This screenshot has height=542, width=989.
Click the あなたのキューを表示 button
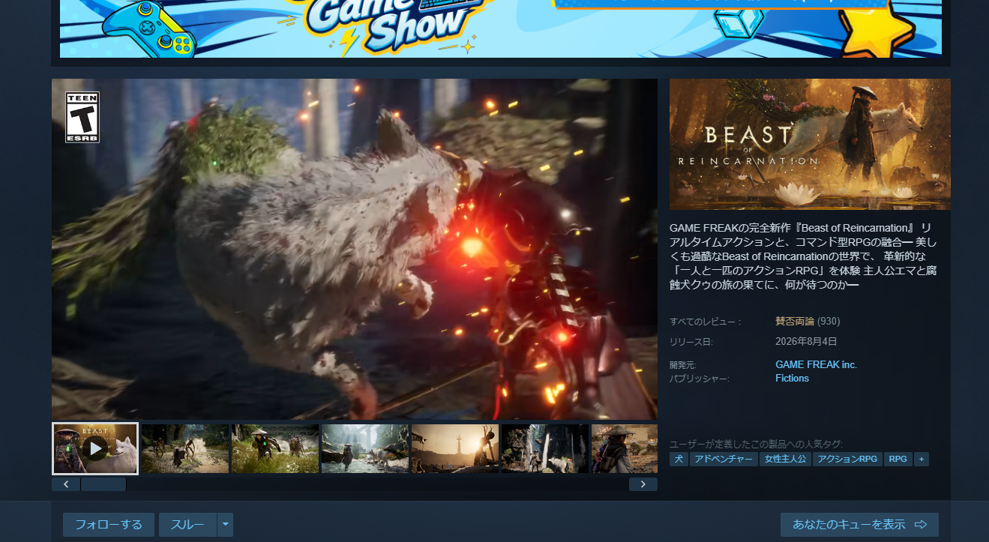point(859,525)
